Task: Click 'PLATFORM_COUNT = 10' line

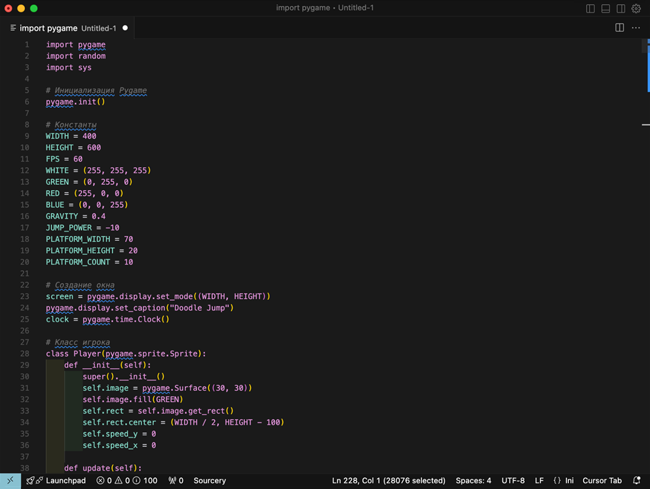Action: pos(89,262)
